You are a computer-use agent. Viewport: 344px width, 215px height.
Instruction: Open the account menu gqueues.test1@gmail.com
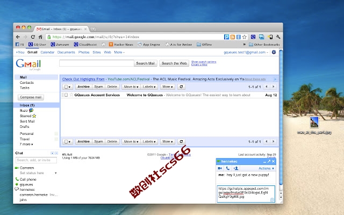[x=246, y=53]
